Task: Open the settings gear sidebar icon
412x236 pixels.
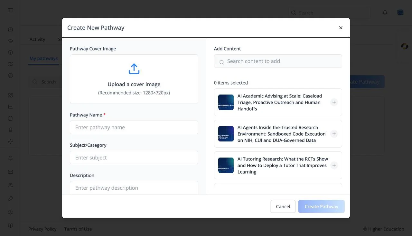Action: point(11,212)
